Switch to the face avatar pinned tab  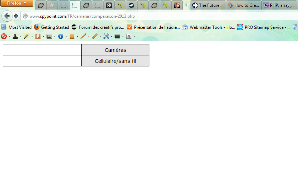(177, 5)
